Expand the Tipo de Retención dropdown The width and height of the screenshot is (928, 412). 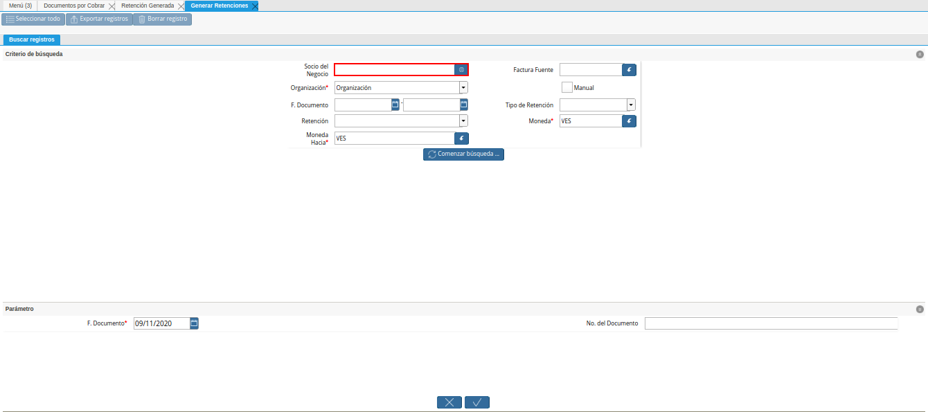tap(631, 105)
